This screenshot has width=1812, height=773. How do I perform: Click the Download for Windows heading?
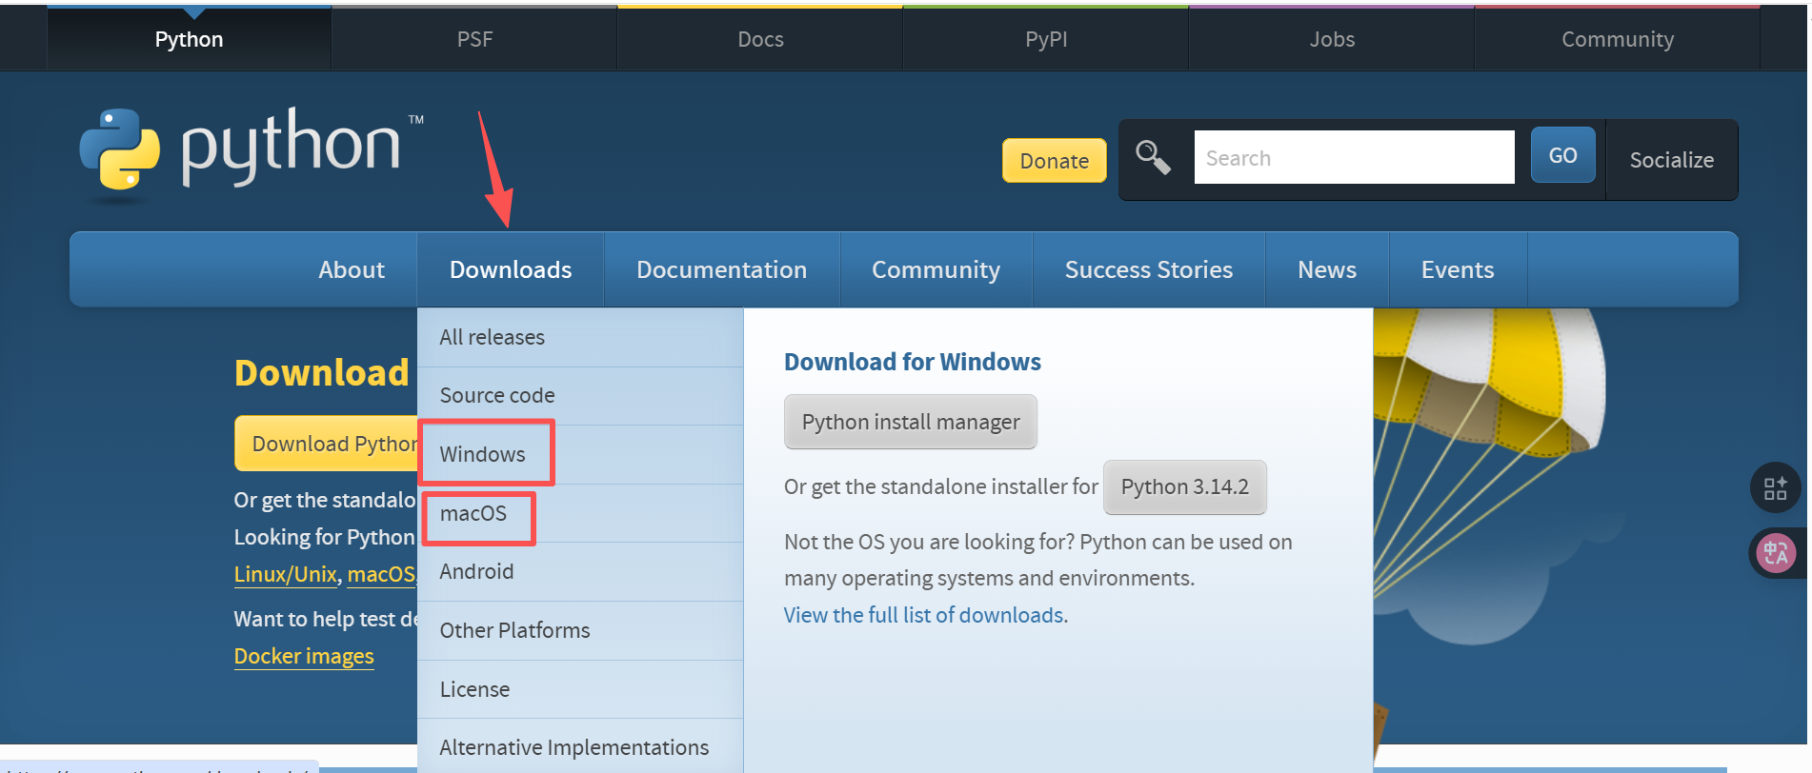(912, 362)
